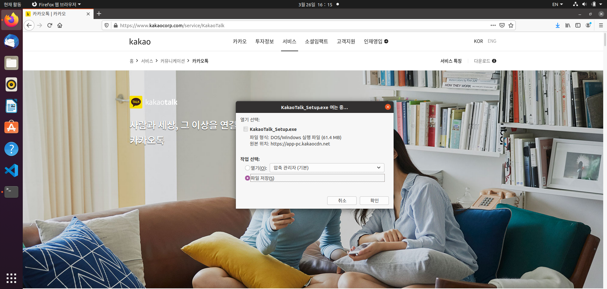Image resolution: width=607 pixels, height=289 pixels.
Task: Open the 투자정보 menu item
Action: click(x=264, y=41)
